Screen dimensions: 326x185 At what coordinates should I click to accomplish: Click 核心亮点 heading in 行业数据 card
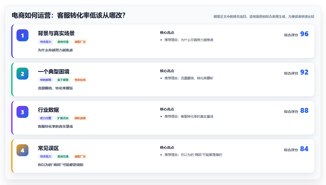[x=167, y=109]
